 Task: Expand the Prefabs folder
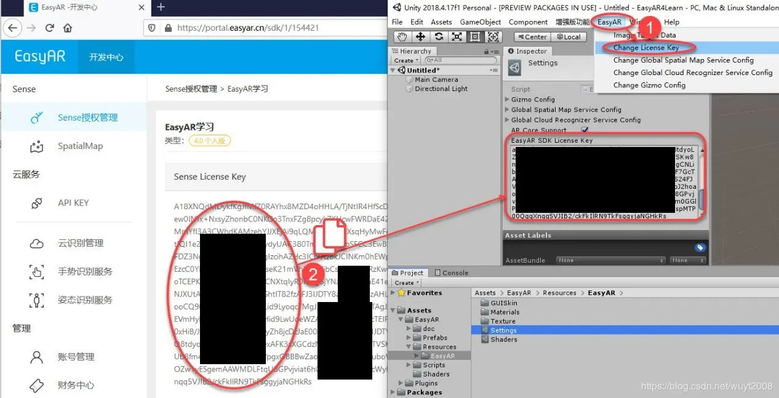coord(409,338)
